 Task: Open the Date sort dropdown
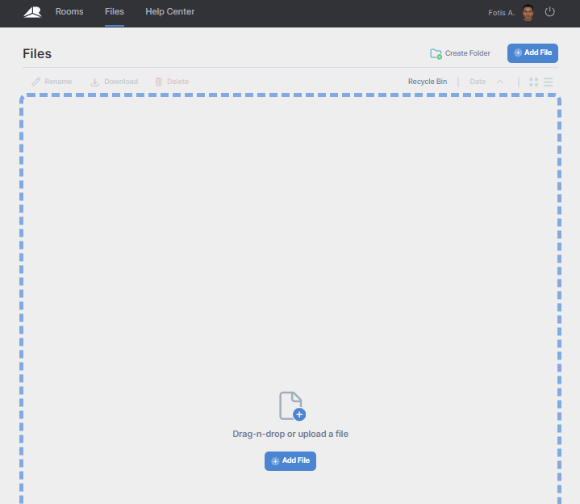(478, 82)
